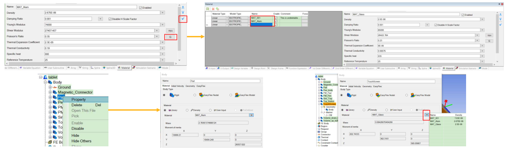Choose Disable from the context menu
The height and width of the screenshot is (149, 508).
(x=77, y=128)
